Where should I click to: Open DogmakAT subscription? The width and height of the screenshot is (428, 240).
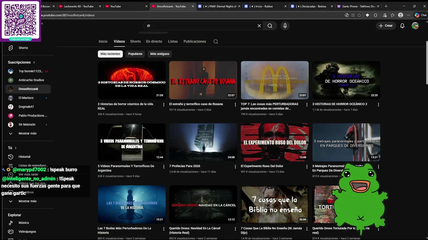pyautogui.click(x=28, y=107)
